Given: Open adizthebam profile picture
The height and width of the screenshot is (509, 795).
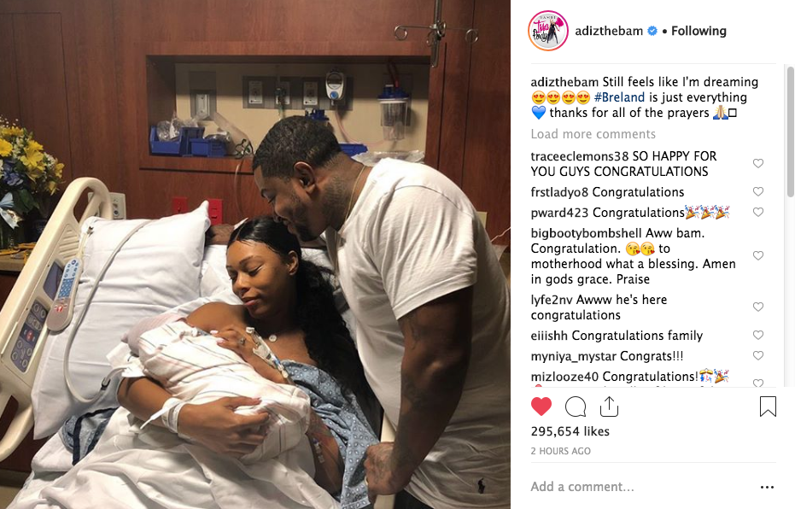Looking at the screenshot, I should pos(548,31).
